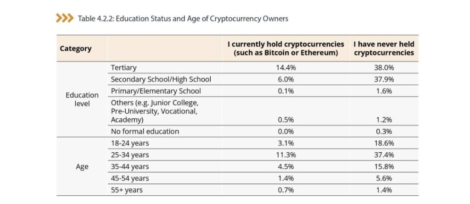The image size is (470, 204).
Task: Select the Category column header
Action: tap(76, 49)
